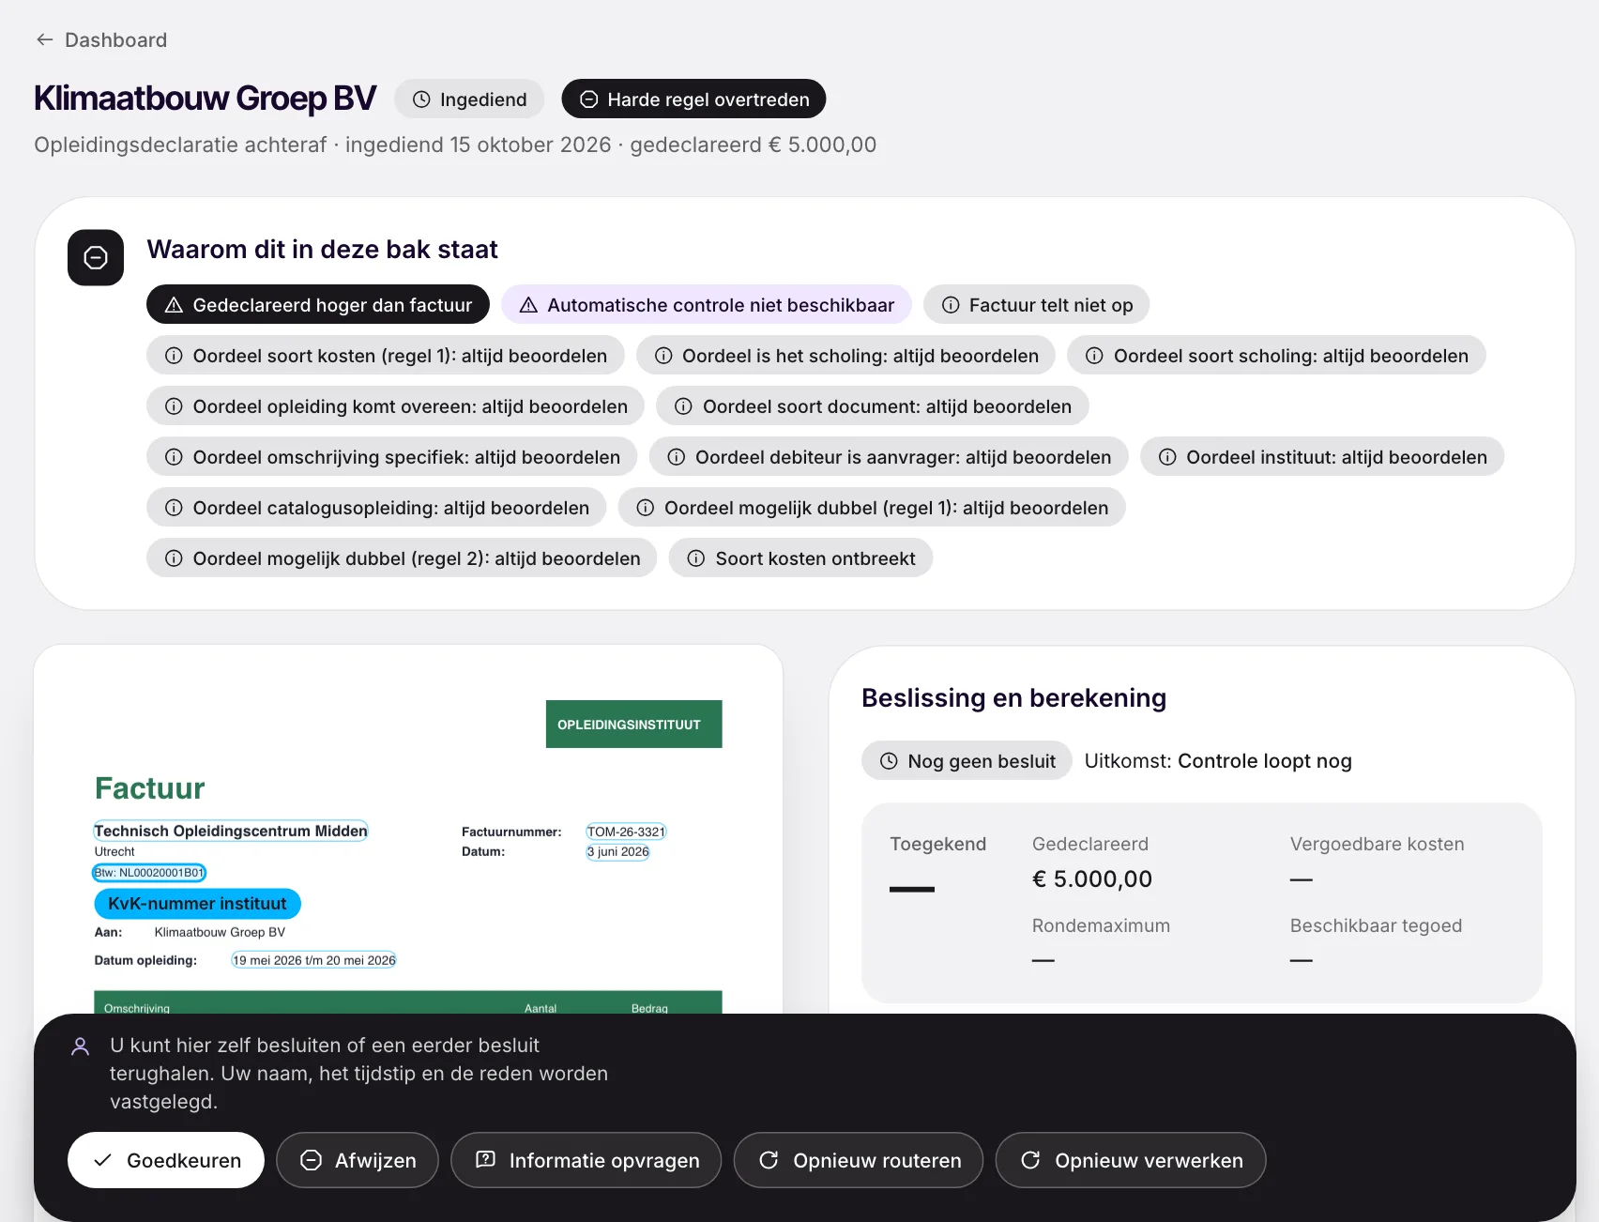Click the 'Informatie opvragen' button
The image size is (1599, 1222).
586,1160
